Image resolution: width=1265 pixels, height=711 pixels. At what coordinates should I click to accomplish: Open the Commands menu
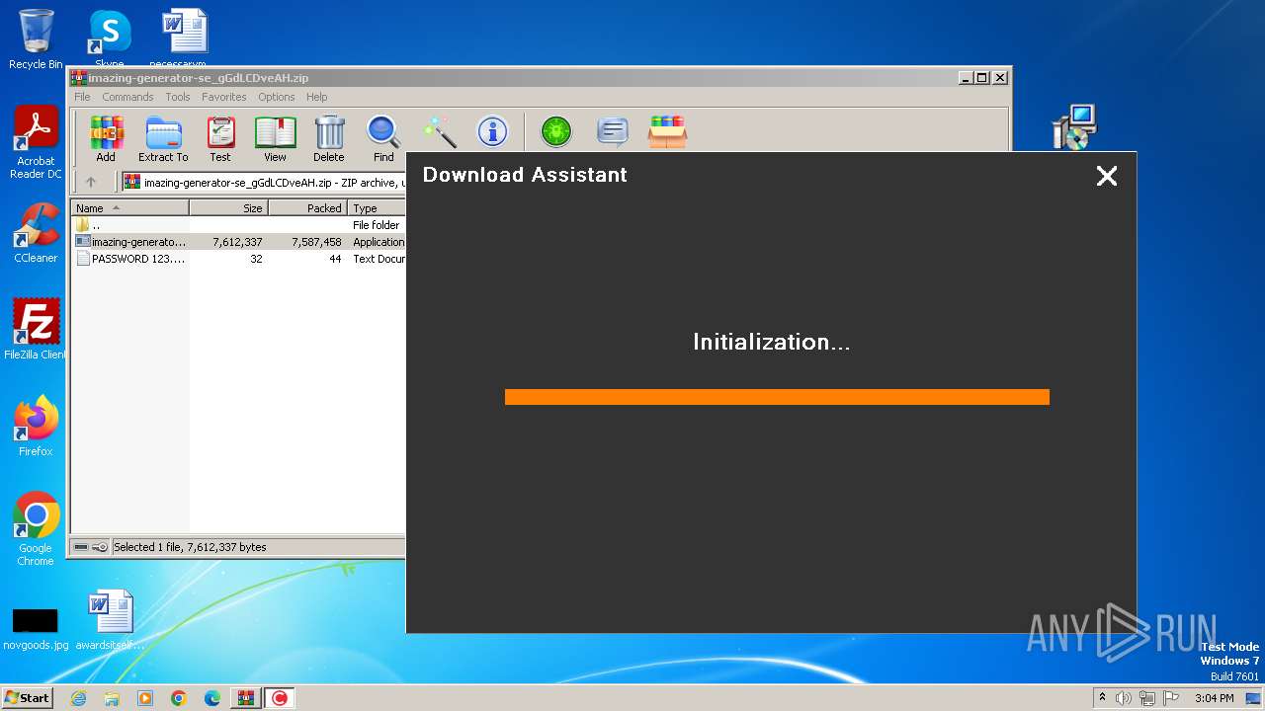[127, 97]
